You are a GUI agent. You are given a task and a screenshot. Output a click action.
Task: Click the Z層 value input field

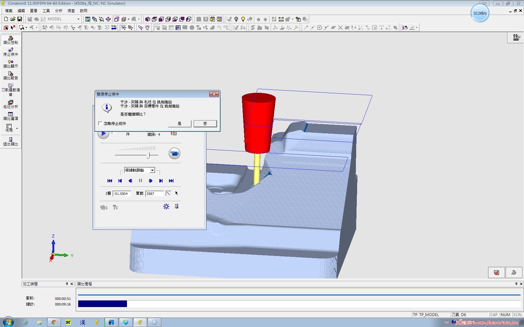click(122, 193)
